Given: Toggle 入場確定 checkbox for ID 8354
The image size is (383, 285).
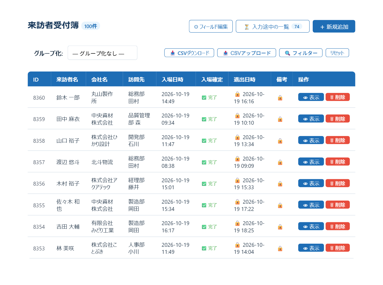Looking at the screenshot, I should point(204,227).
